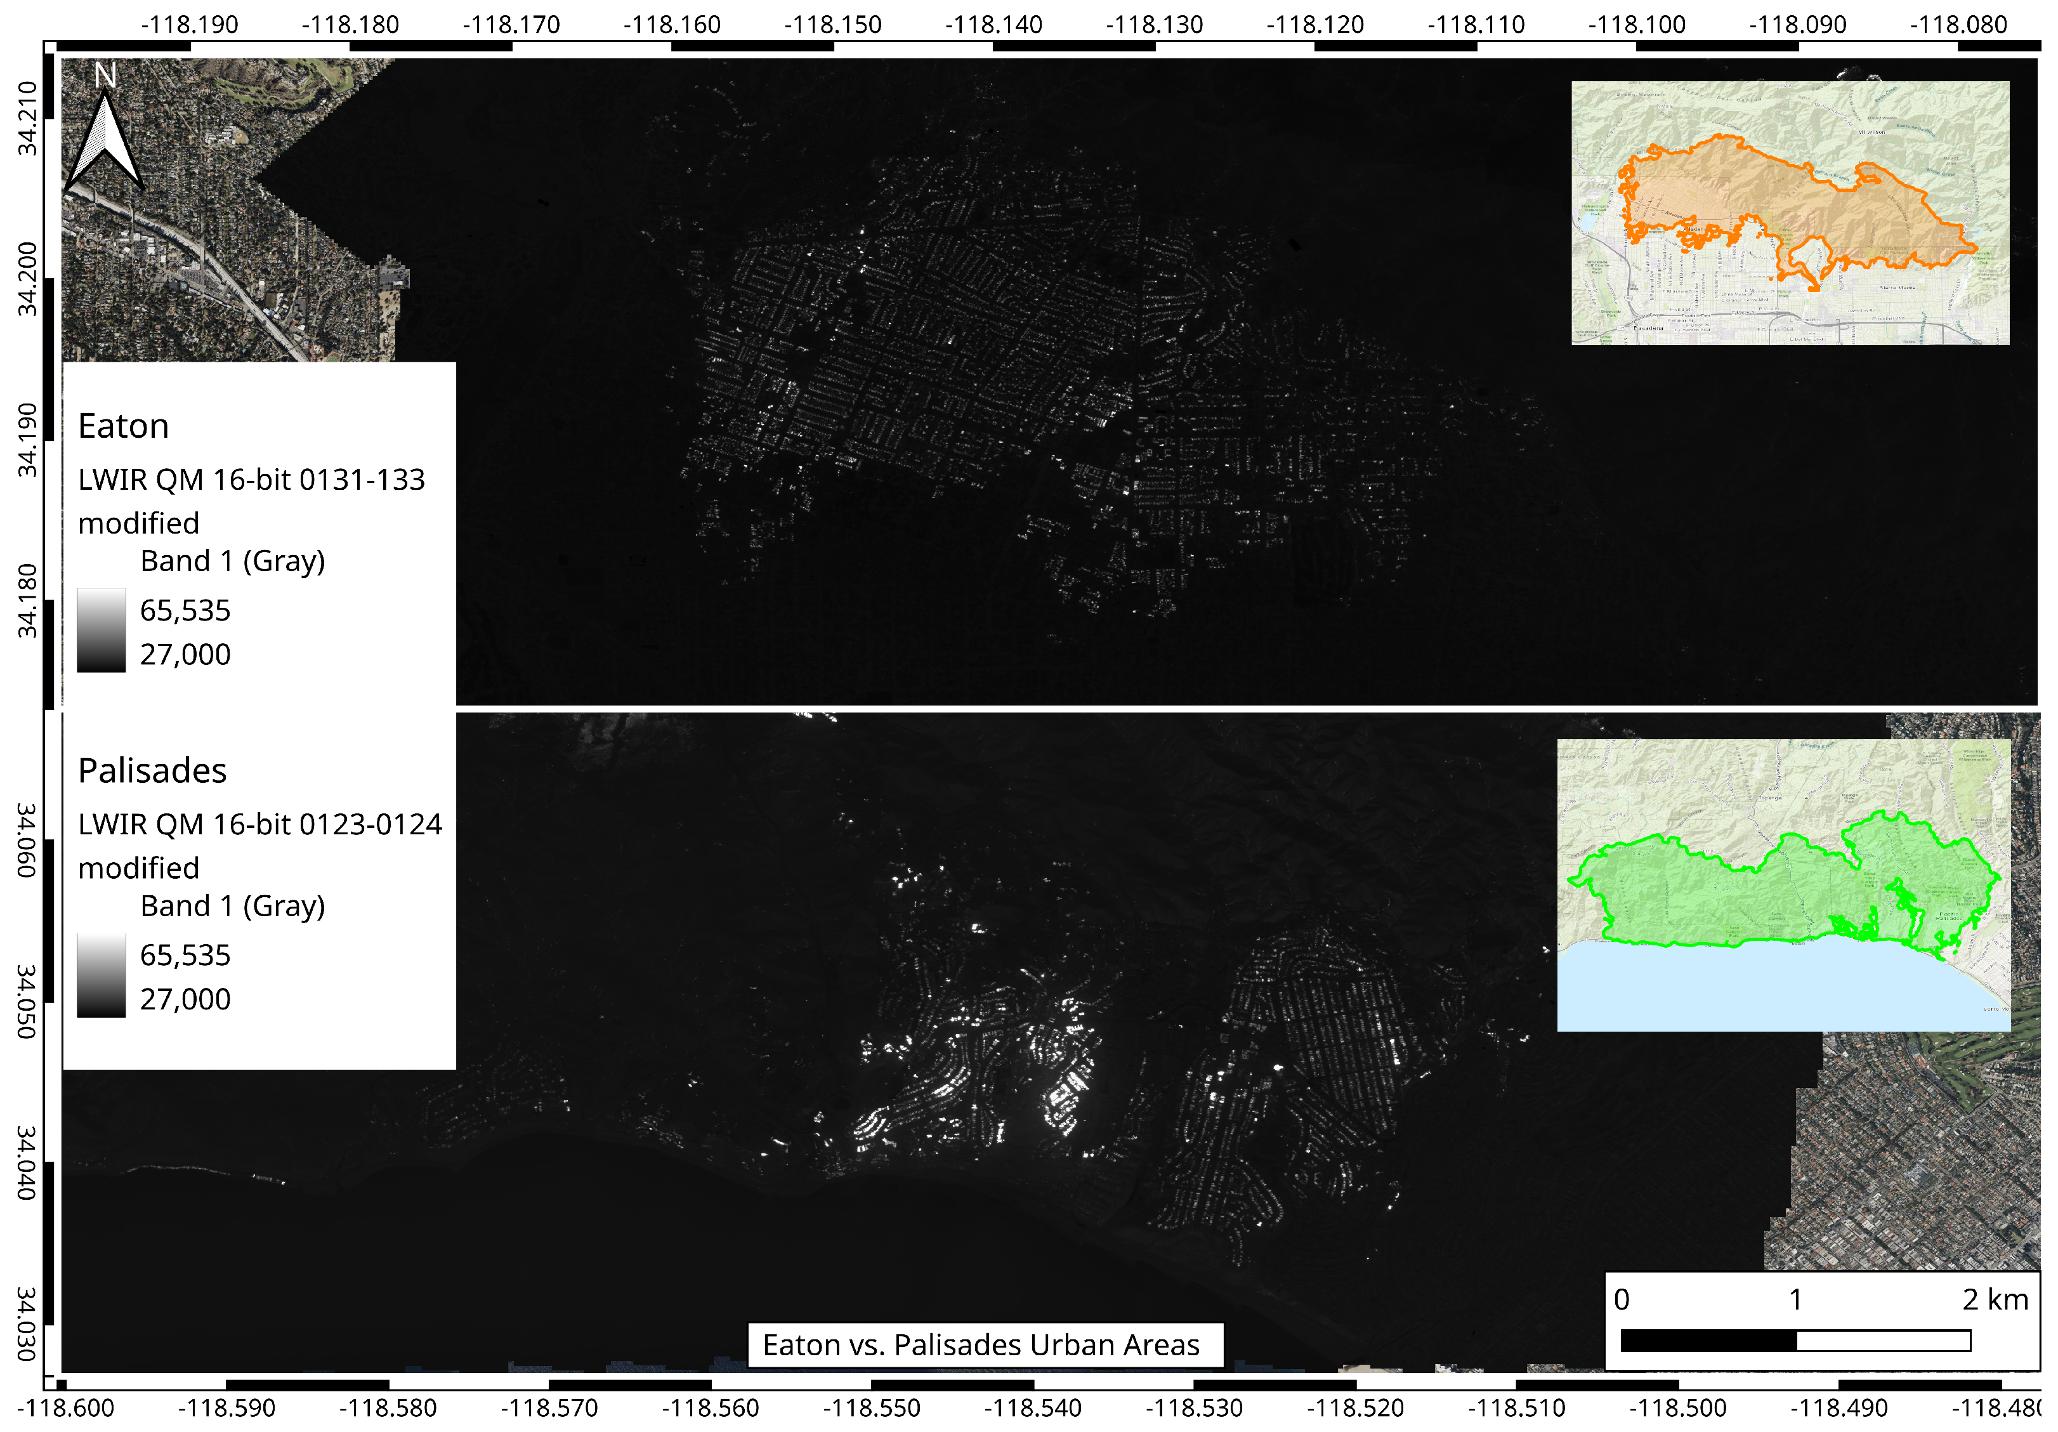Click the -118.150 longitude label on top axis
The image size is (2058, 1432).
point(833,24)
